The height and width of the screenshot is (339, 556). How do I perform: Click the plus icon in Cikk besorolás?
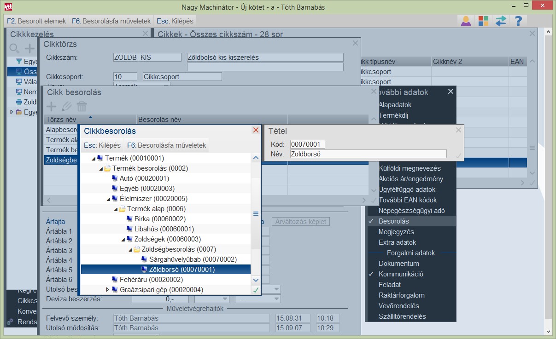pos(52,107)
